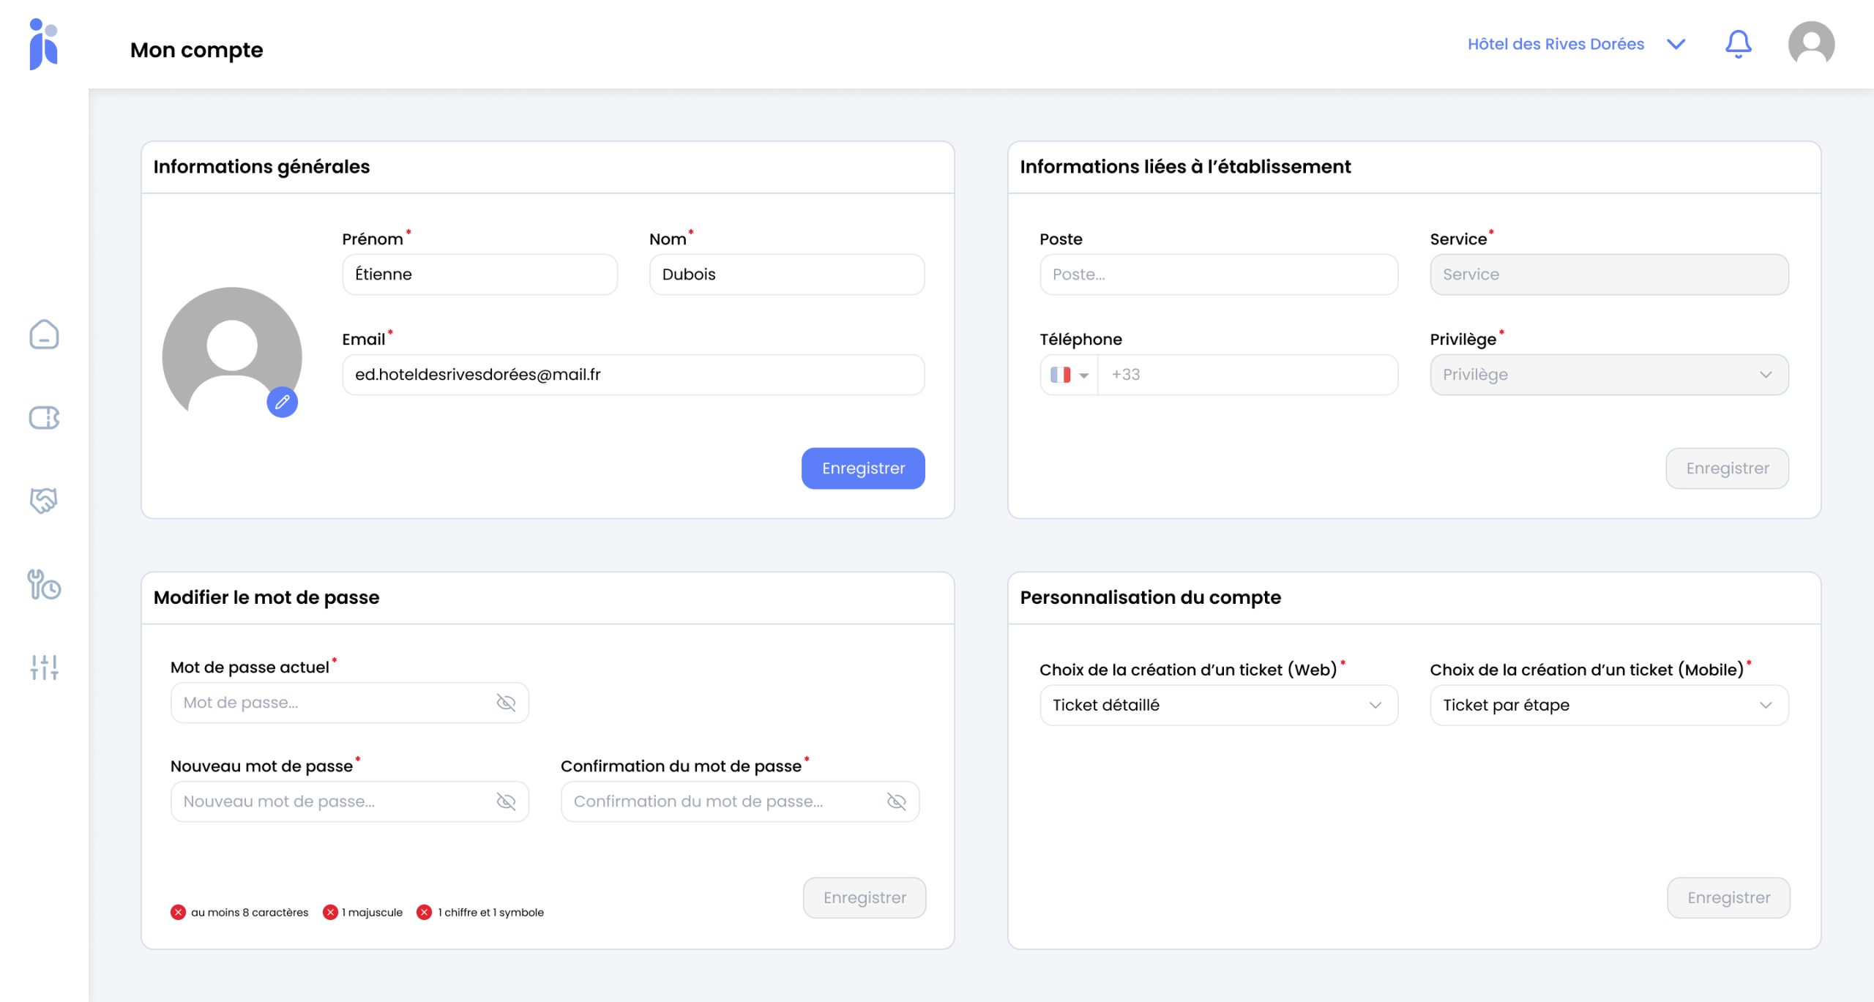Open the phone country flag dropdown
1874x1002 pixels.
coord(1069,375)
